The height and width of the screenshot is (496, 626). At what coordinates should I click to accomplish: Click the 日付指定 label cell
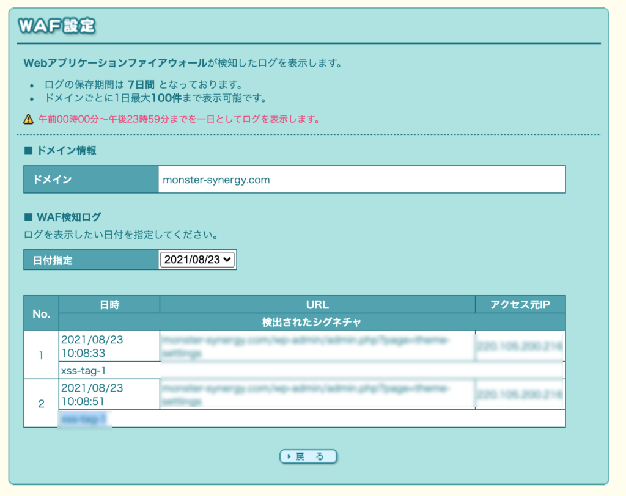(90, 260)
